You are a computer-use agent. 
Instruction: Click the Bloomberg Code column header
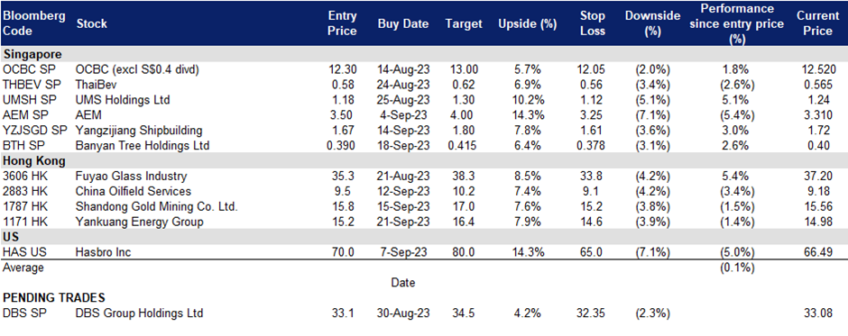click(34, 23)
